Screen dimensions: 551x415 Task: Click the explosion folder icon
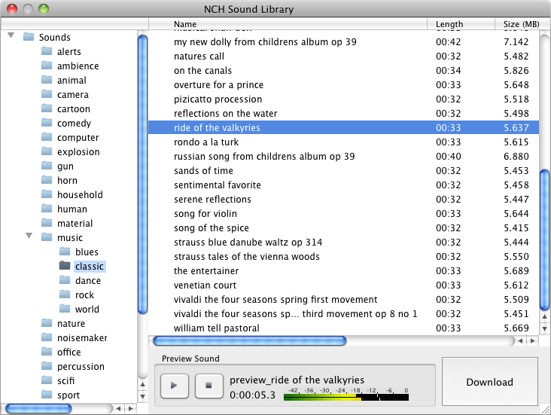[x=47, y=151]
